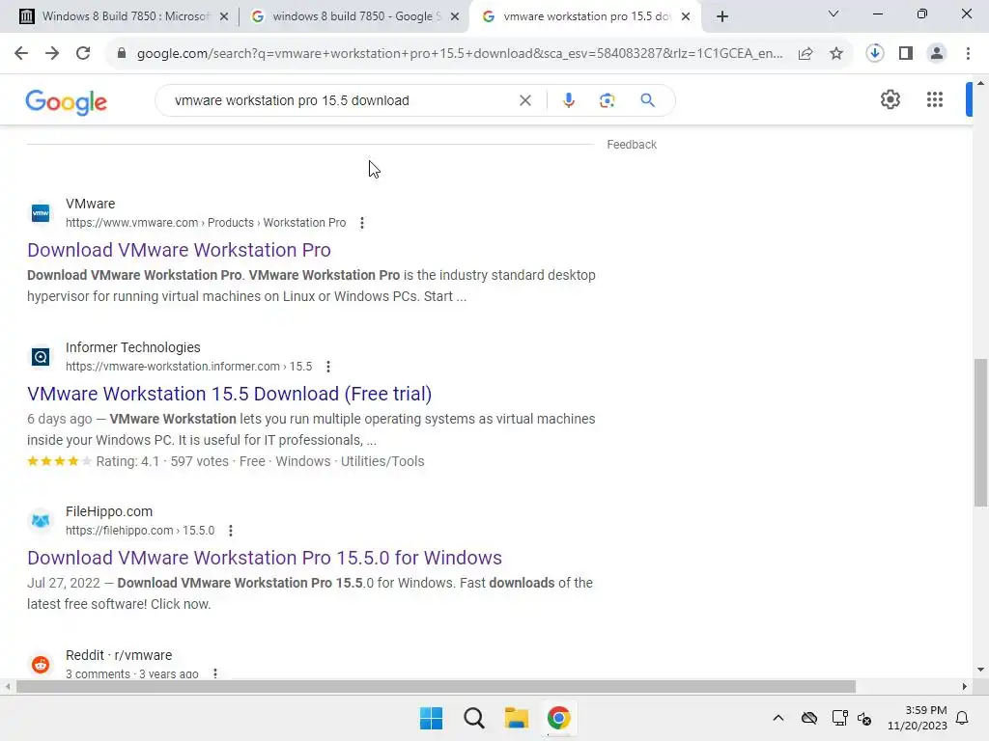Close the windows 8 build 7850 Google tab

point(455,17)
